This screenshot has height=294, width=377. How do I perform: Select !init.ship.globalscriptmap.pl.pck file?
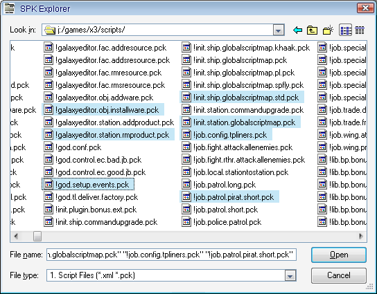click(238, 73)
